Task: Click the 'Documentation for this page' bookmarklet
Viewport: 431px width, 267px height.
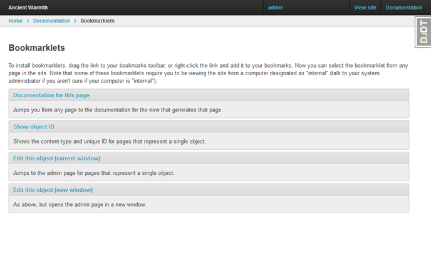Action: (51, 95)
